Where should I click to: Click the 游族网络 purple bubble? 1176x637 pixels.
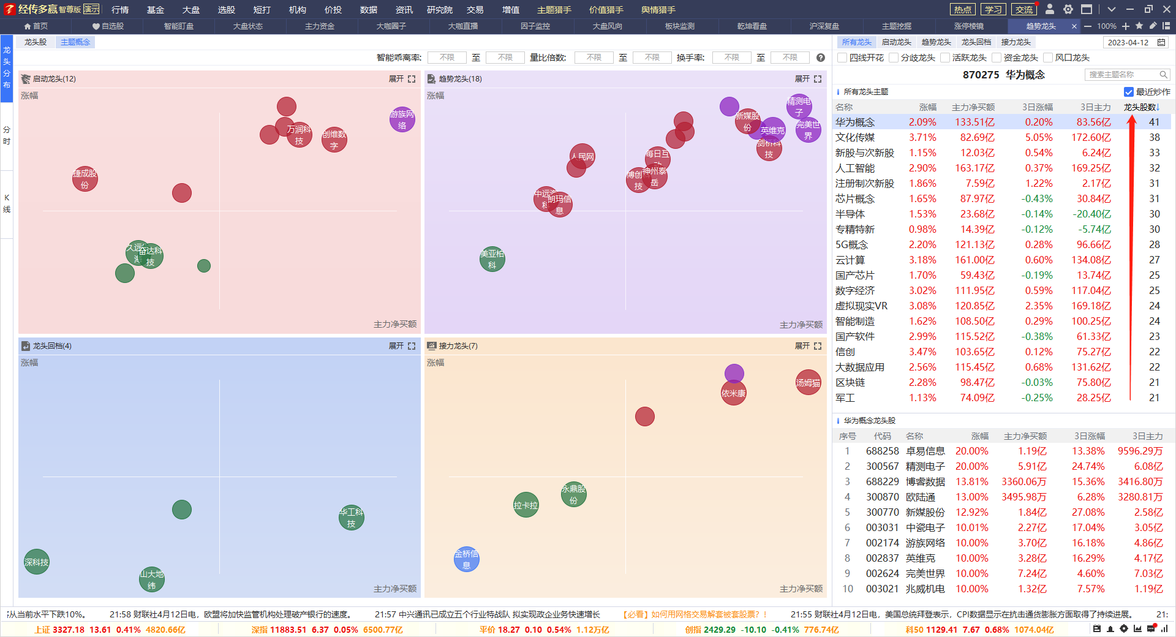pyautogui.click(x=402, y=119)
